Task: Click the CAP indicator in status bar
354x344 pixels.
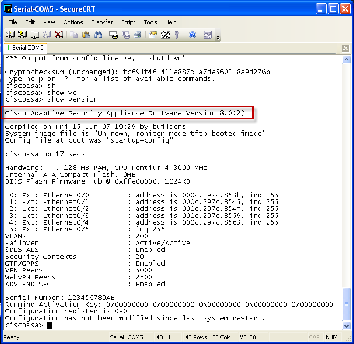Action: [x=314, y=337]
